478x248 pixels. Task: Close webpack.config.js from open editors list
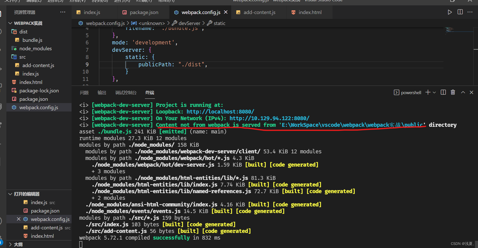[x=19, y=219]
